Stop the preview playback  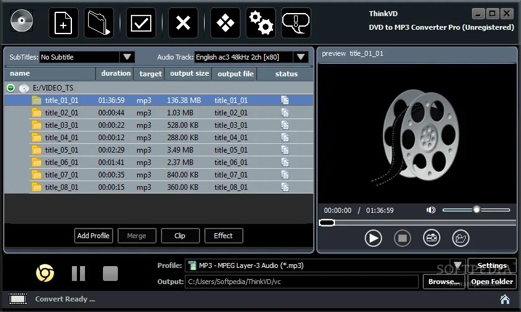403,238
